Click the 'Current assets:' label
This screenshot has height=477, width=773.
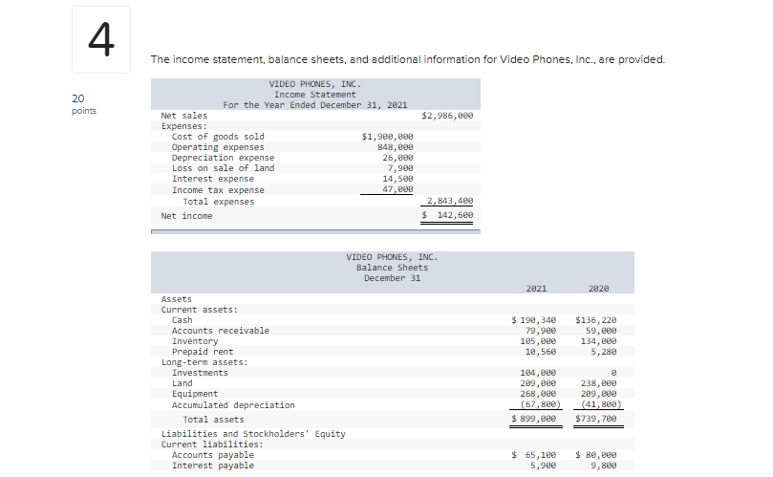[200, 310]
